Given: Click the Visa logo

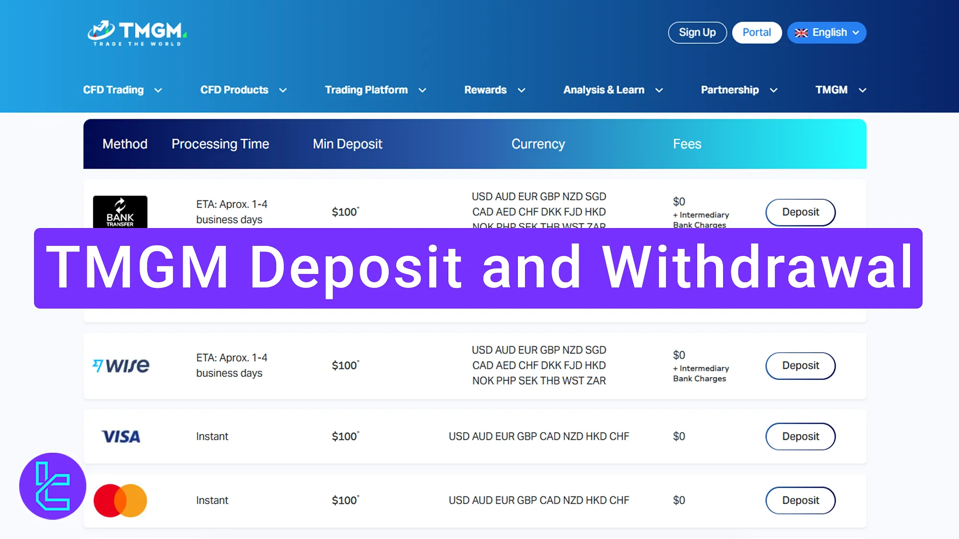Looking at the screenshot, I should pos(121,436).
